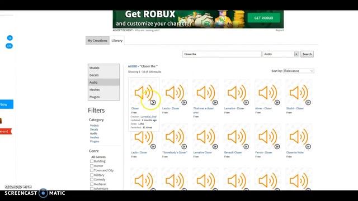Open creator Lunedial_God's profile link
Screen dimensions: 358x201
click(x=148, y=117)
